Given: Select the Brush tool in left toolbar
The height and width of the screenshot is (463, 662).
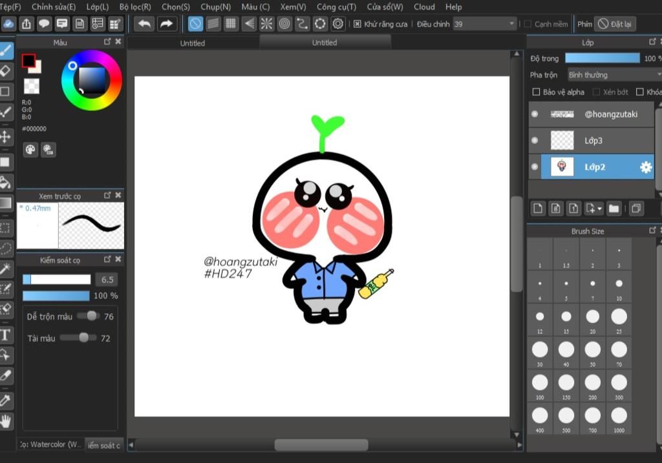Looking at the screenshot, I should click(6, 50).
